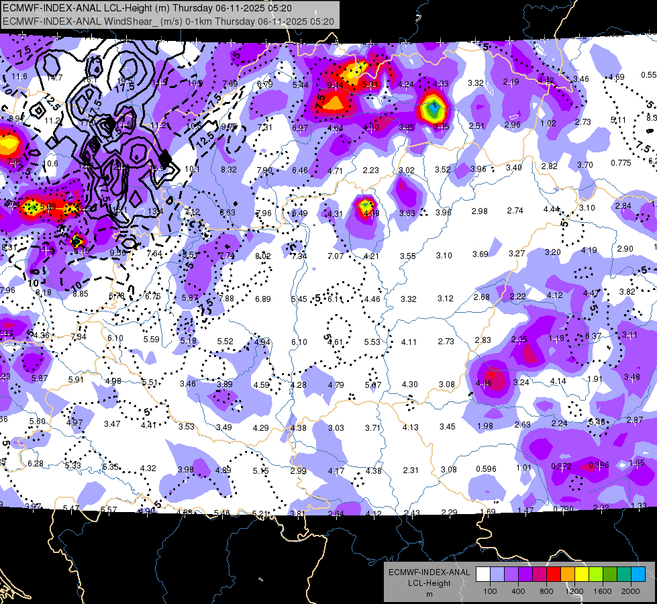Click the shear value 1.65
This screenshot has width=657, height=604.
[636, 463]
